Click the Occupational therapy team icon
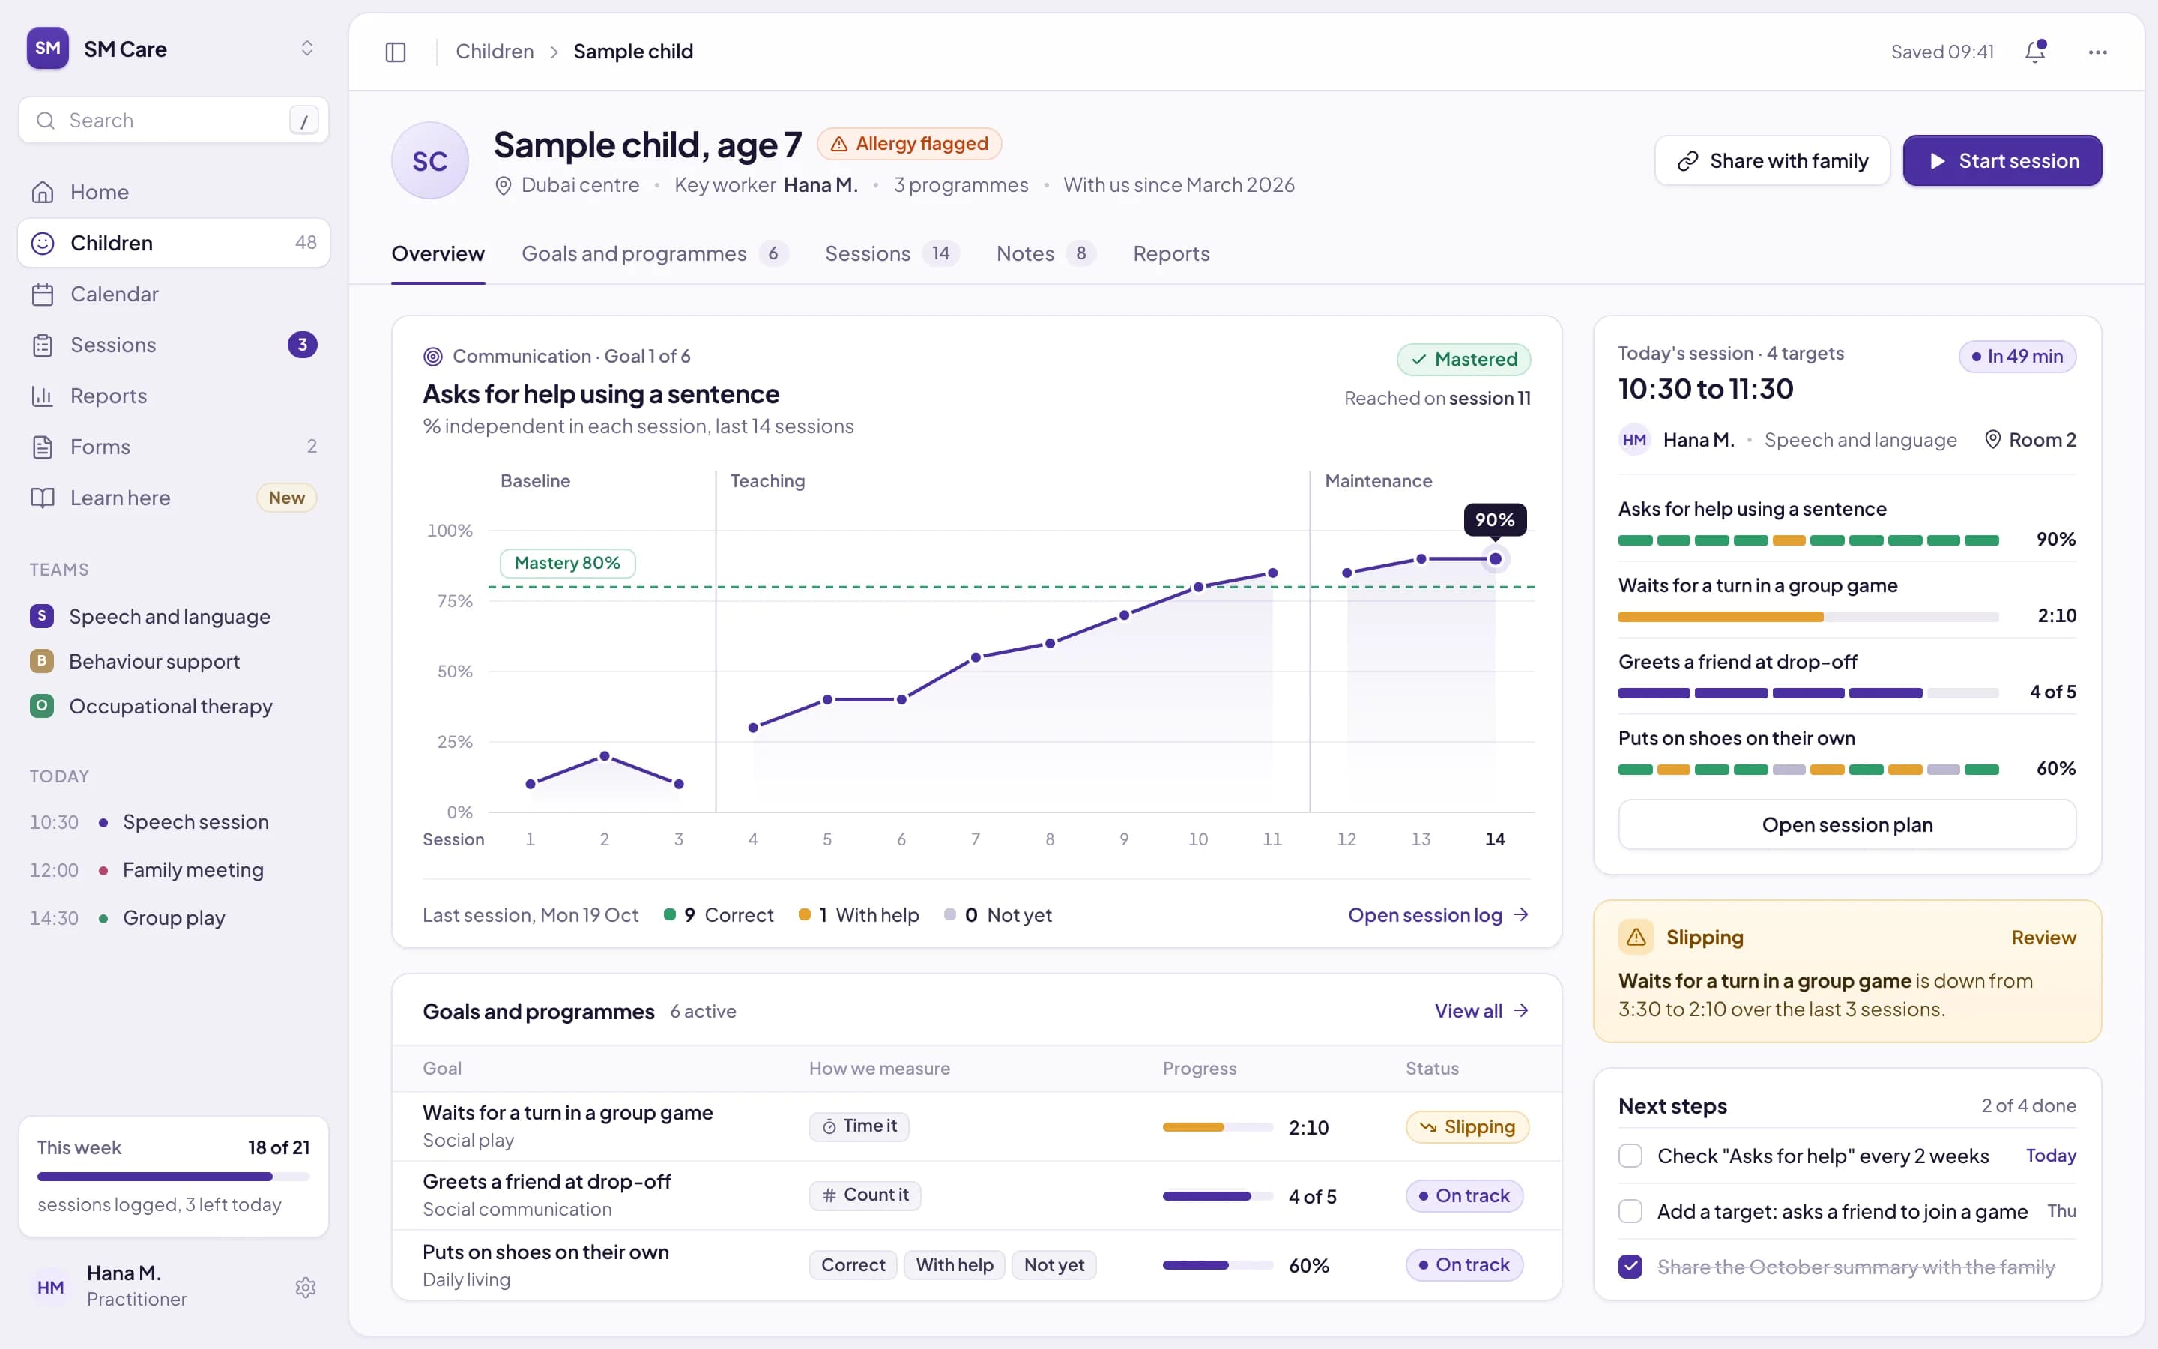The height and width of the screenshot is (1349, 2158). click(41, 706)
